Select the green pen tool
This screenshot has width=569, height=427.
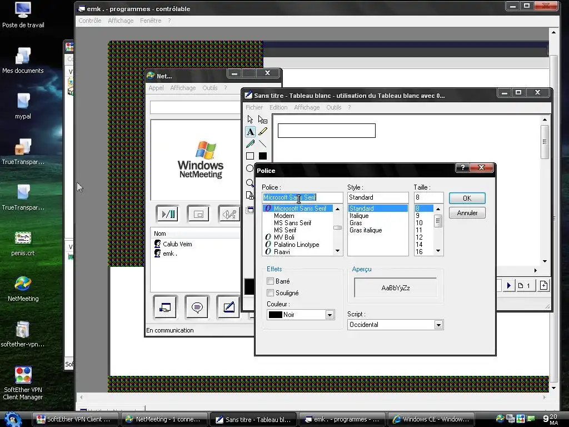pos(250,144)
